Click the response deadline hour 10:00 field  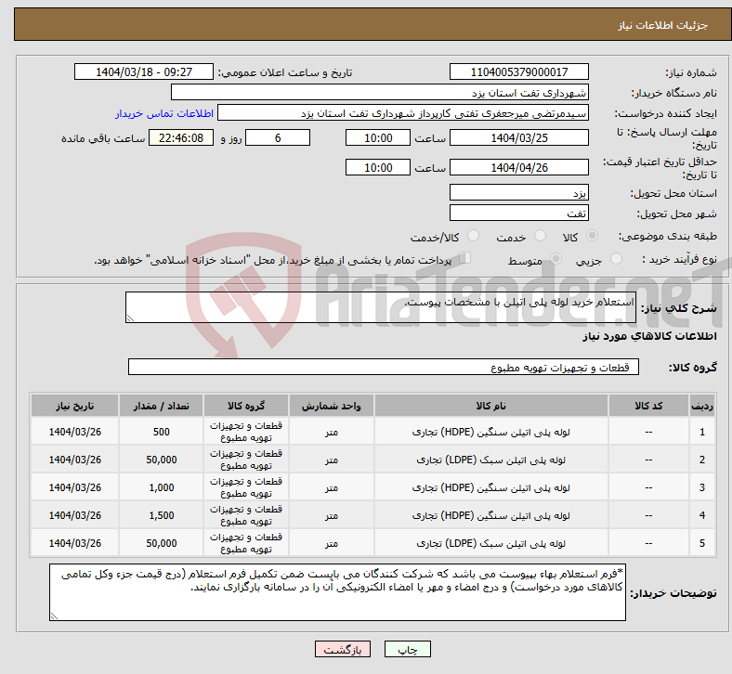point(378,138)
